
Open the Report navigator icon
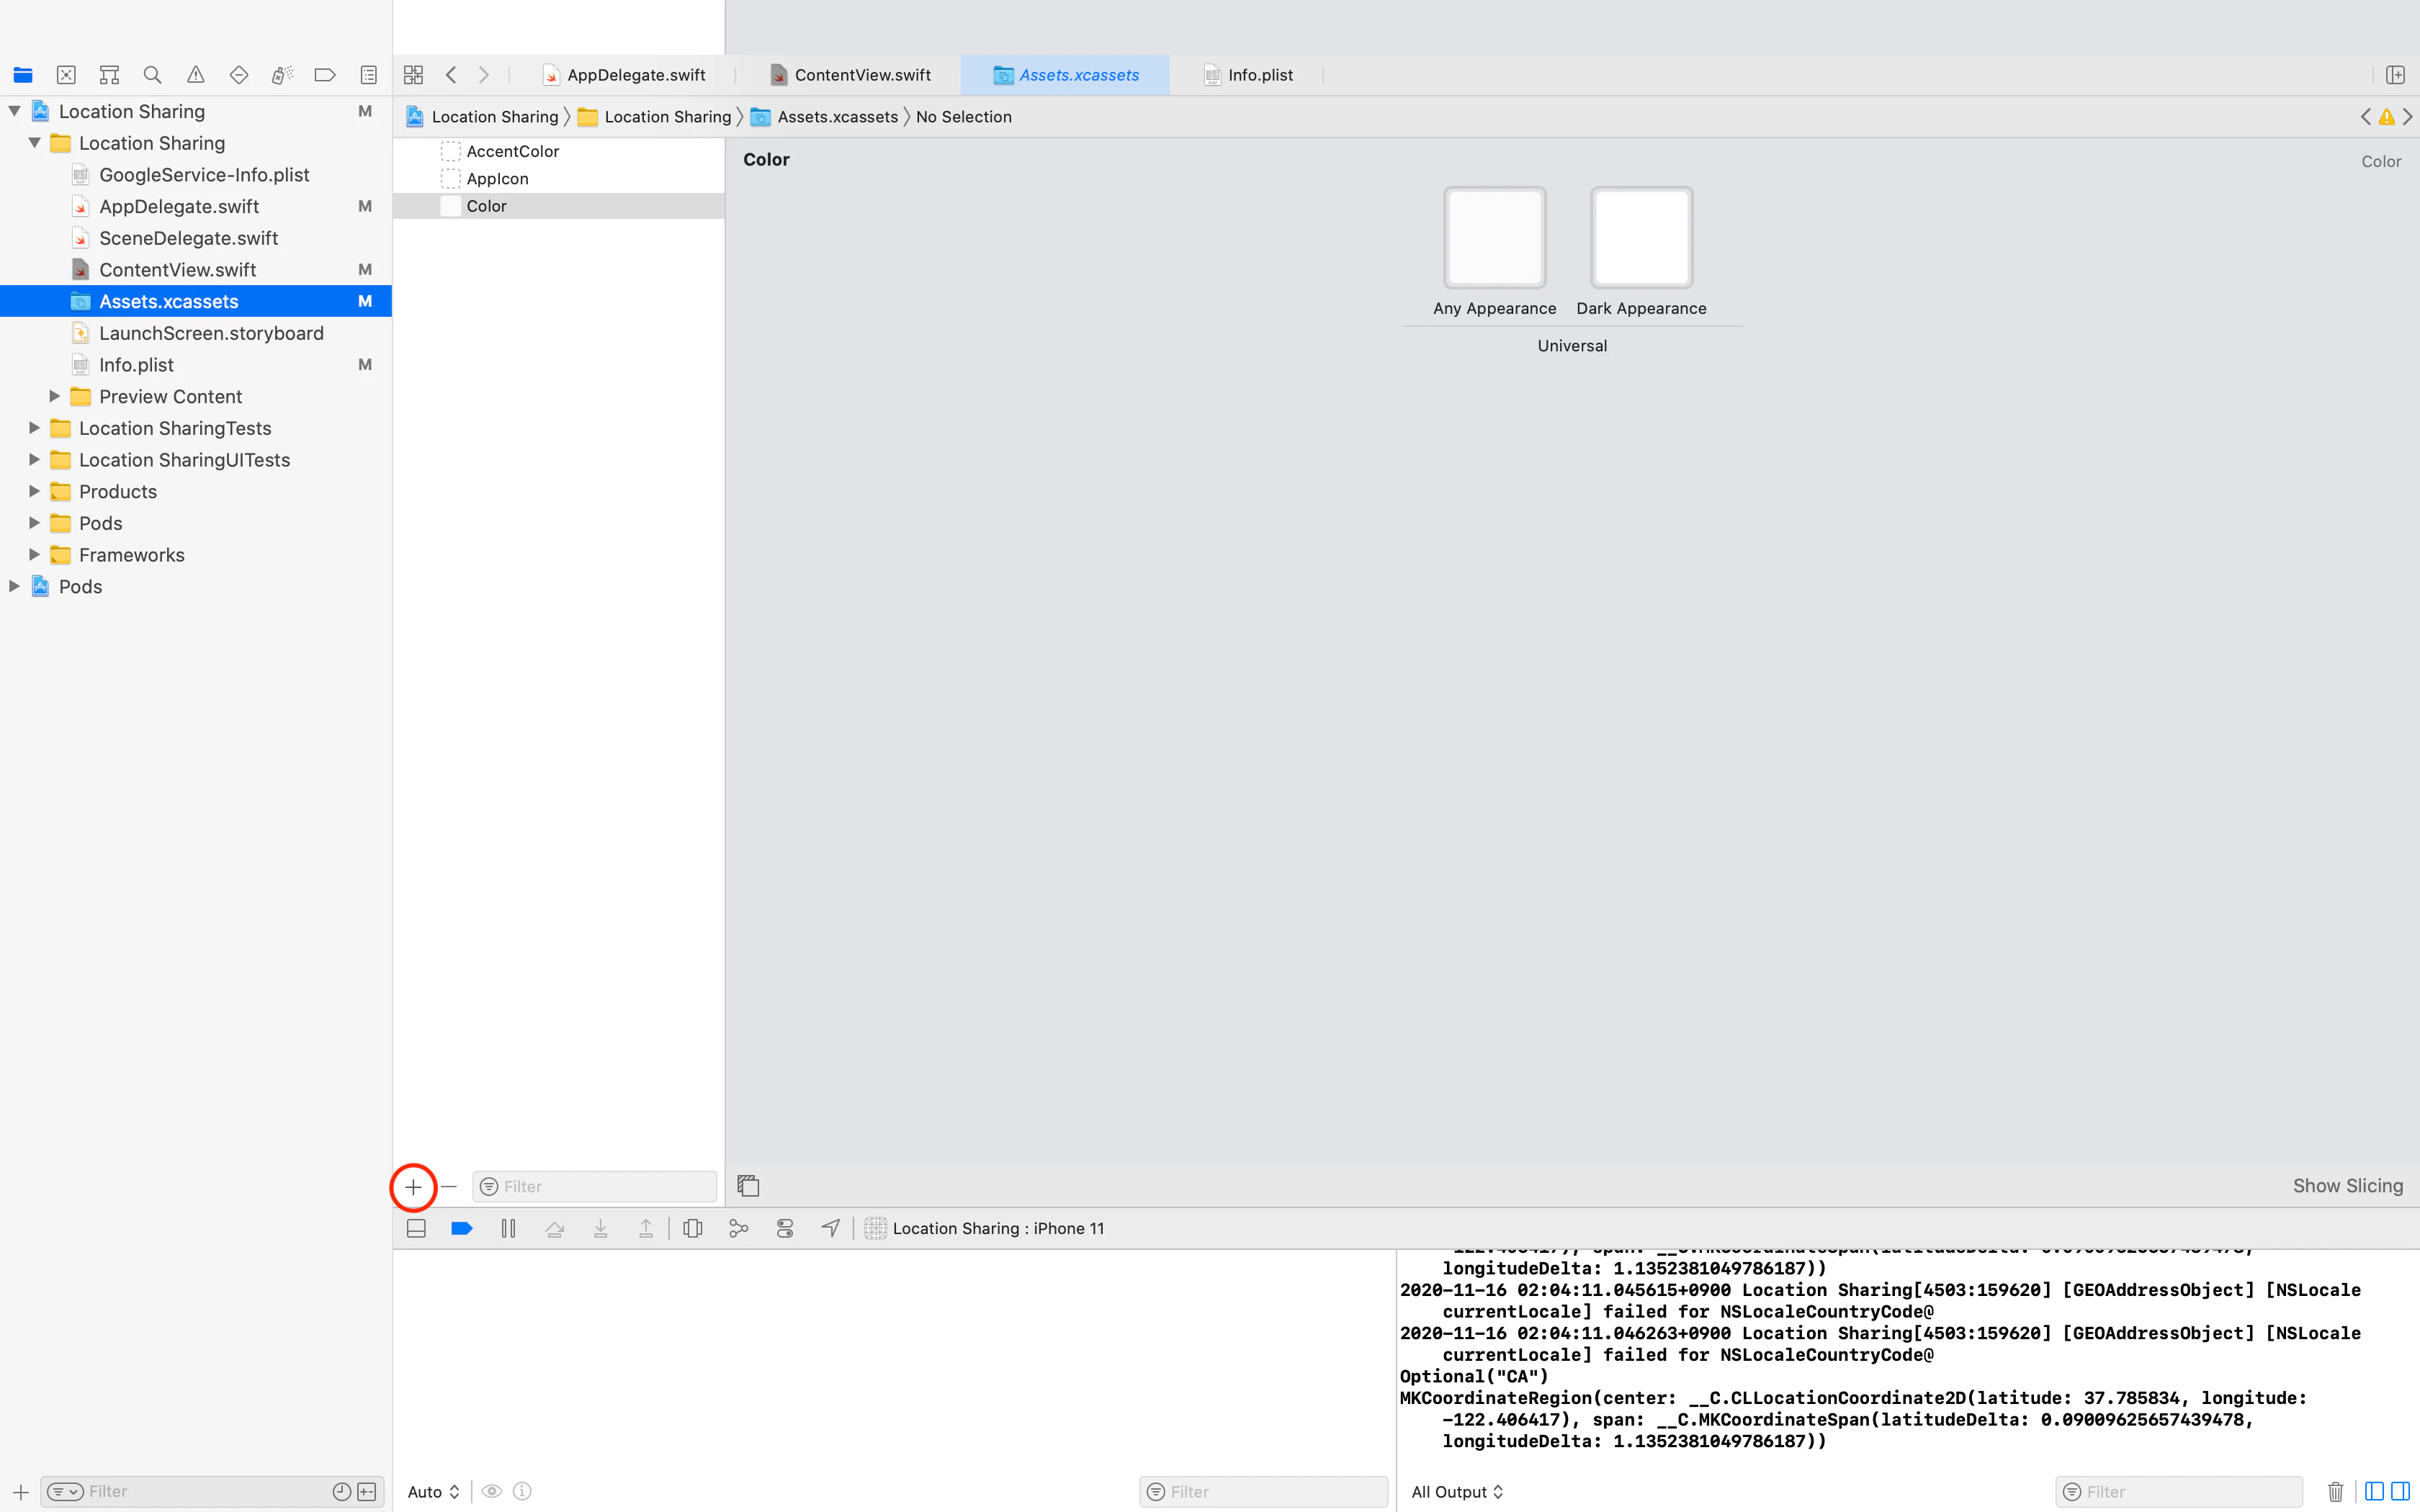pyautogui.click(x=369, y=75)
